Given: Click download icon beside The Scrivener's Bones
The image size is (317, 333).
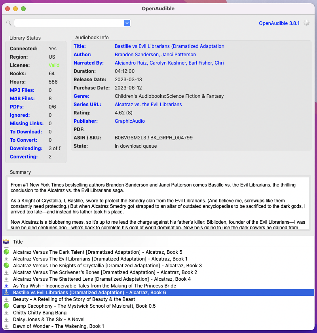Looking at the screenshot, I should point(6,272).
